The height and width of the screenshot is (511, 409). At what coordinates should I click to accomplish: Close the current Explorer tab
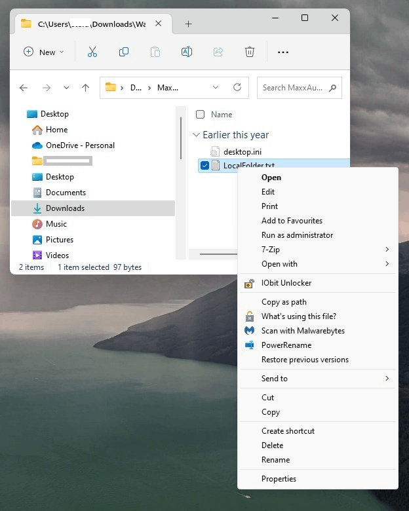point(158,24)
